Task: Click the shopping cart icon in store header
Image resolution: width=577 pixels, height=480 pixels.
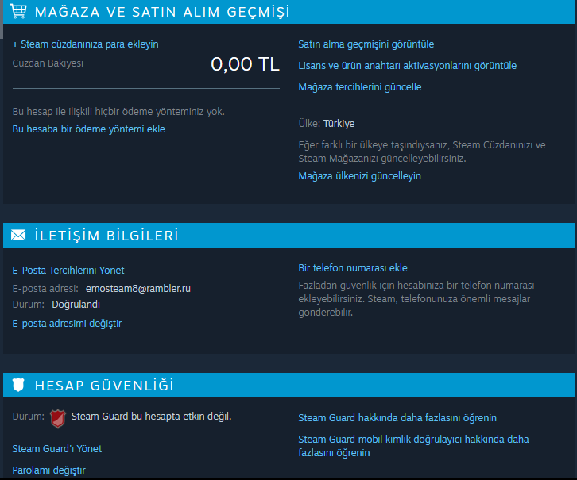Action: click(x=18, y=11)
